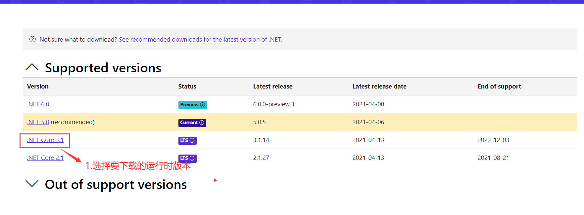Image resolution: width=584 pixels, height=215 pixels.
Task: Click the 2021-04-08 release date cell
Action: [x=368, y=104]
